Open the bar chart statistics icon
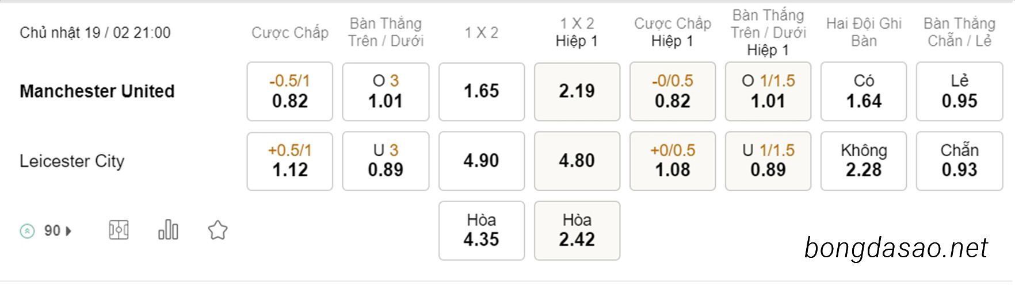 pyautogui.click(x=168, y=230)
